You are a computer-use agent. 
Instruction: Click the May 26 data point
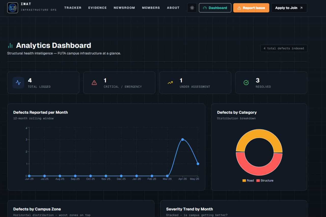tap(198, 164)
